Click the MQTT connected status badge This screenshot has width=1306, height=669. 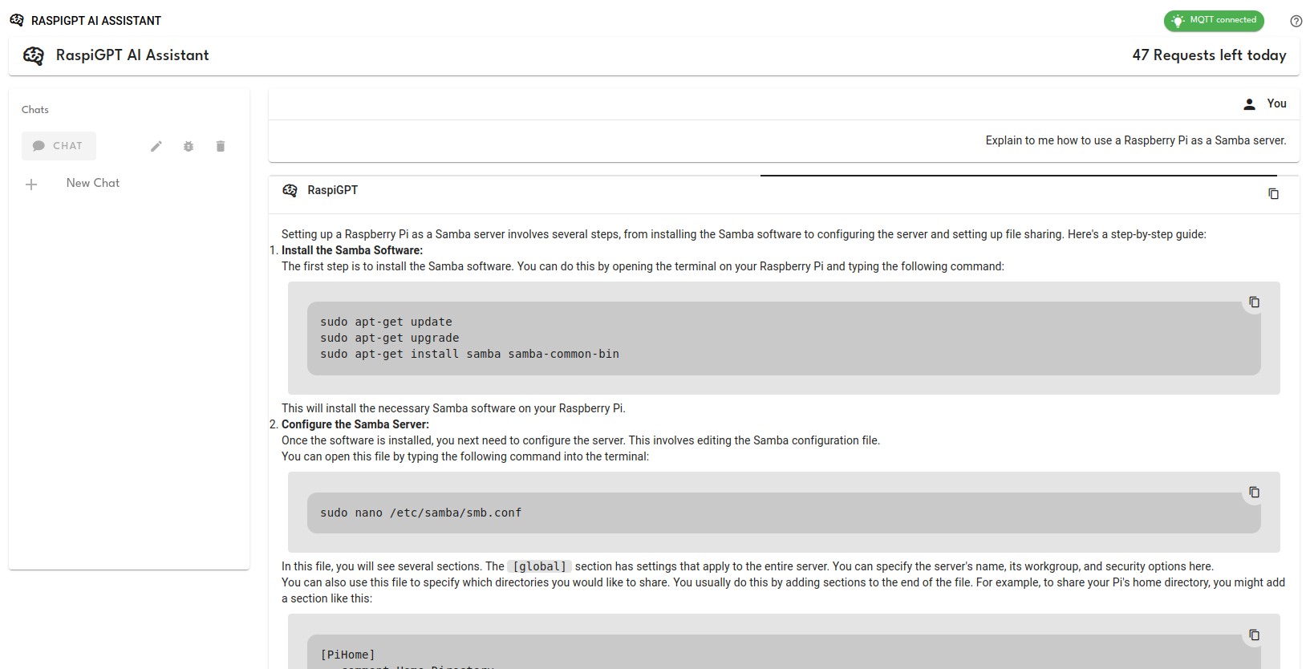pos(1213,21)
